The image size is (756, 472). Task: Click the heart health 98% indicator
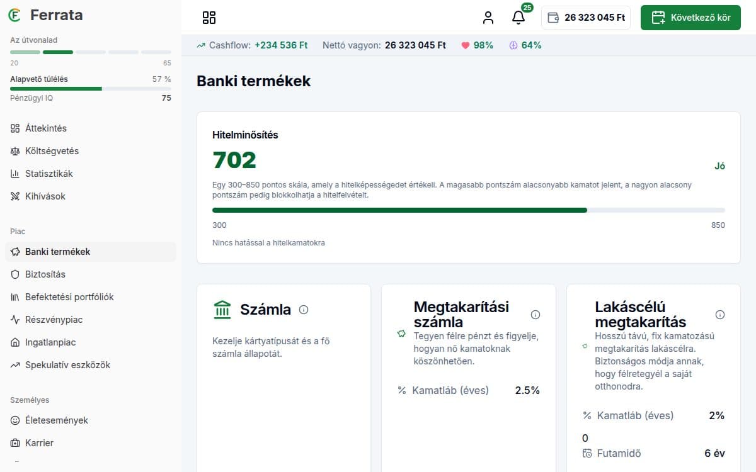click(x=477, y=45)
